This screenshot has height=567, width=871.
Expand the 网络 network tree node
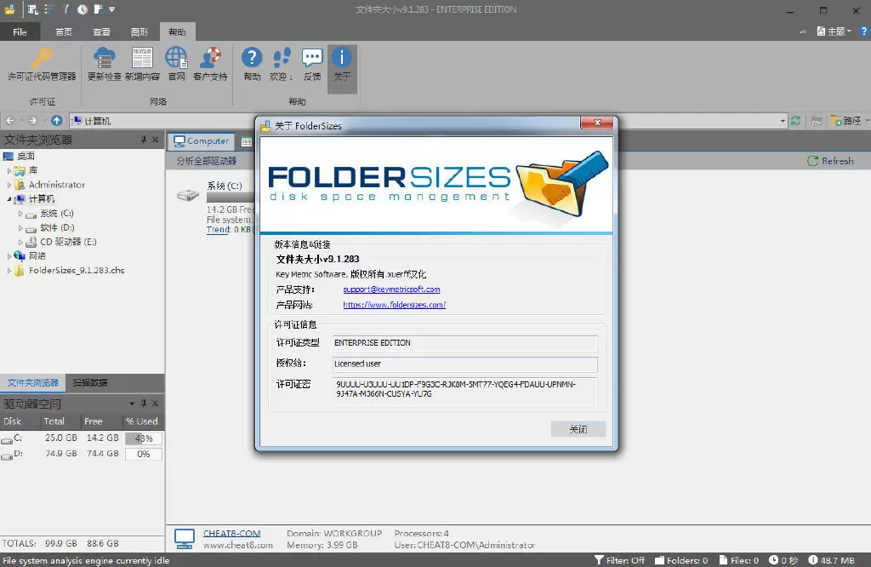(9, 256)
